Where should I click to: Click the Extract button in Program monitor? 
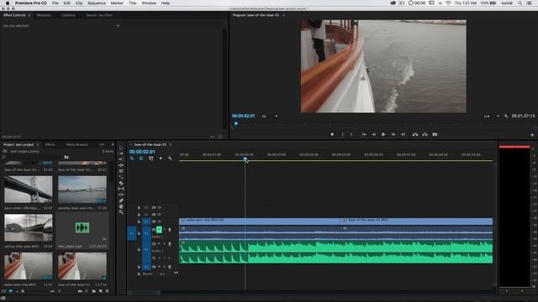pos(425,134)
